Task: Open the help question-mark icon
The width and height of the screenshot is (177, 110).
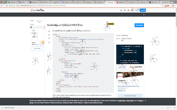Action: pyautogui.click(x=128, y=10)
